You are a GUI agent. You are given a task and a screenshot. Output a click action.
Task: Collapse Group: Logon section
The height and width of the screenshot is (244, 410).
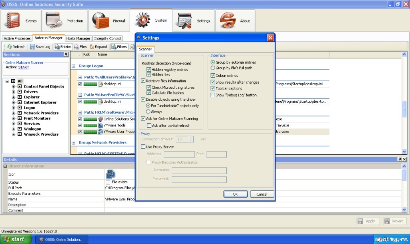(74, 66)
